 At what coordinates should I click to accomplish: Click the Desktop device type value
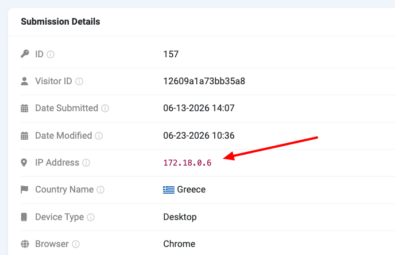point(180,217)
